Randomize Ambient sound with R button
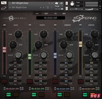102x99 pixels. point(73,89)
